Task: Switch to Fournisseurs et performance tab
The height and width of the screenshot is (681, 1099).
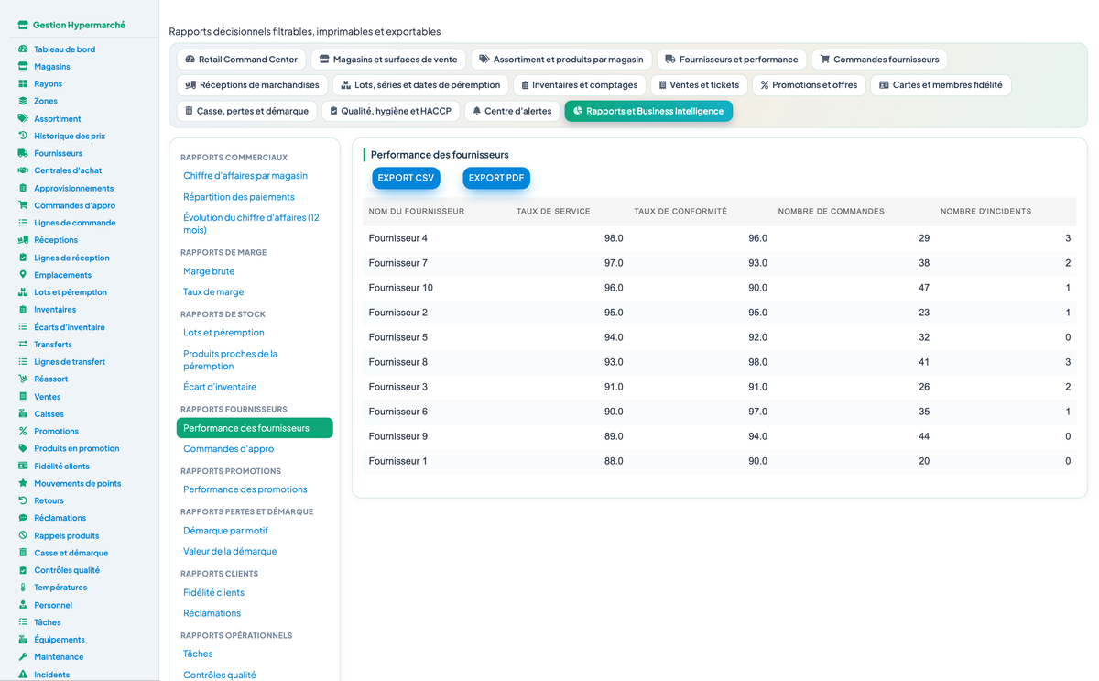Action: coord(731,60)
